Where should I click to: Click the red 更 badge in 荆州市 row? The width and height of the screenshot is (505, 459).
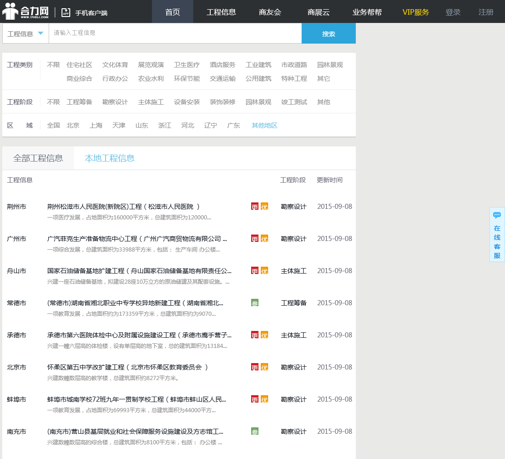pyautogui.click(x=255, y=207)
